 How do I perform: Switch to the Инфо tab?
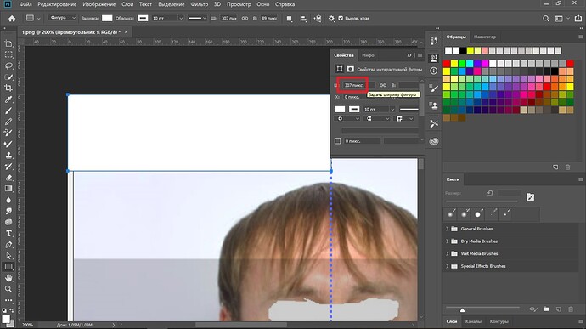(368, 55)
